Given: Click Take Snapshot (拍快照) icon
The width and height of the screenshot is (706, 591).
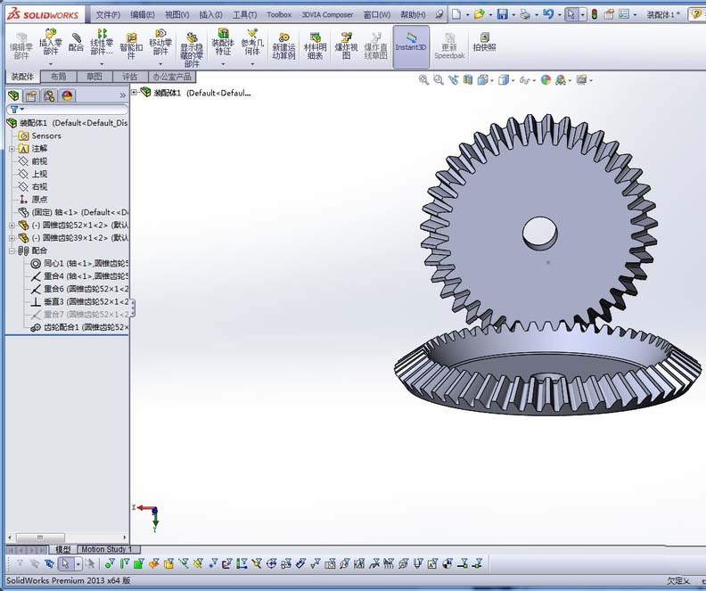Looking at the screenshot, I should [x=484, y=42].
